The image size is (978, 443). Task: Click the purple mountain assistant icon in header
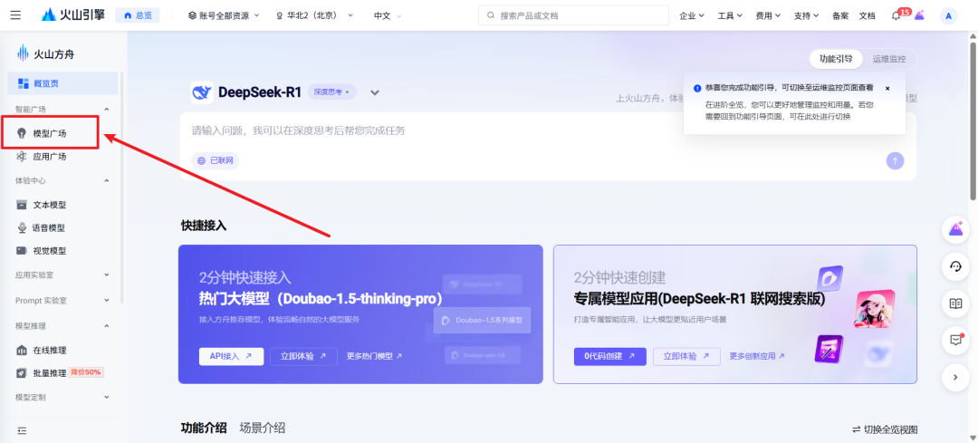pyautogui.click(x=919, y=16)
